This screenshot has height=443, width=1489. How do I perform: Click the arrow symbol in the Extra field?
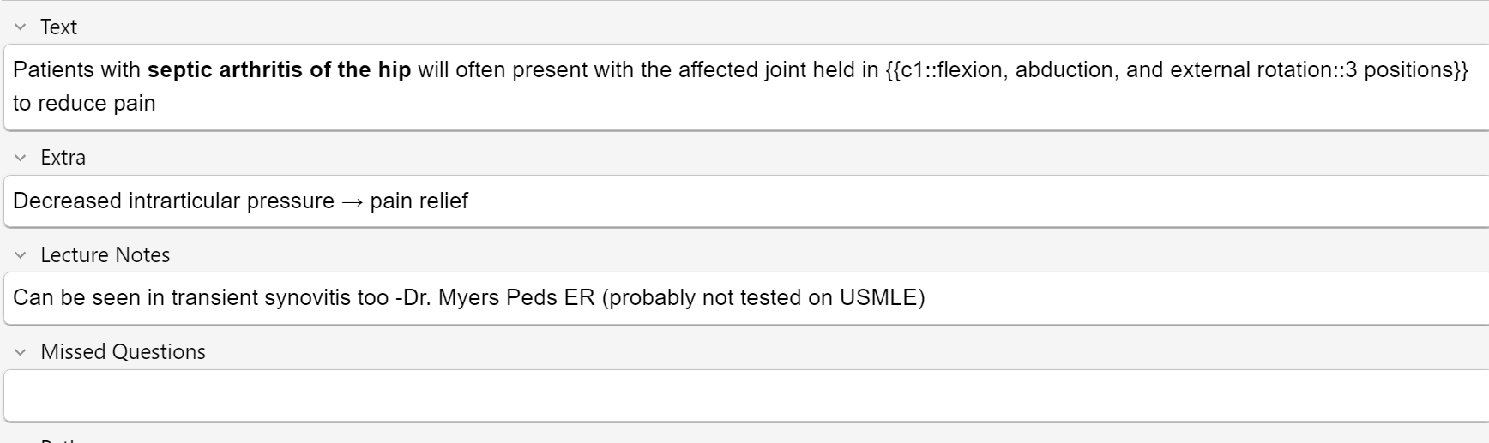[x=352, y=201]
